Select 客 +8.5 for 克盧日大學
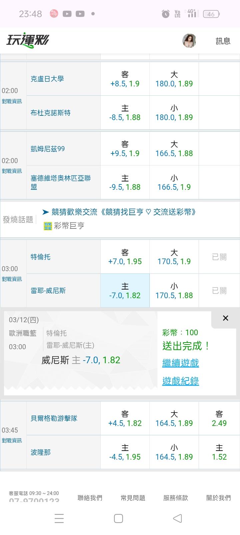Screen dimensions: 240x535 125,79
